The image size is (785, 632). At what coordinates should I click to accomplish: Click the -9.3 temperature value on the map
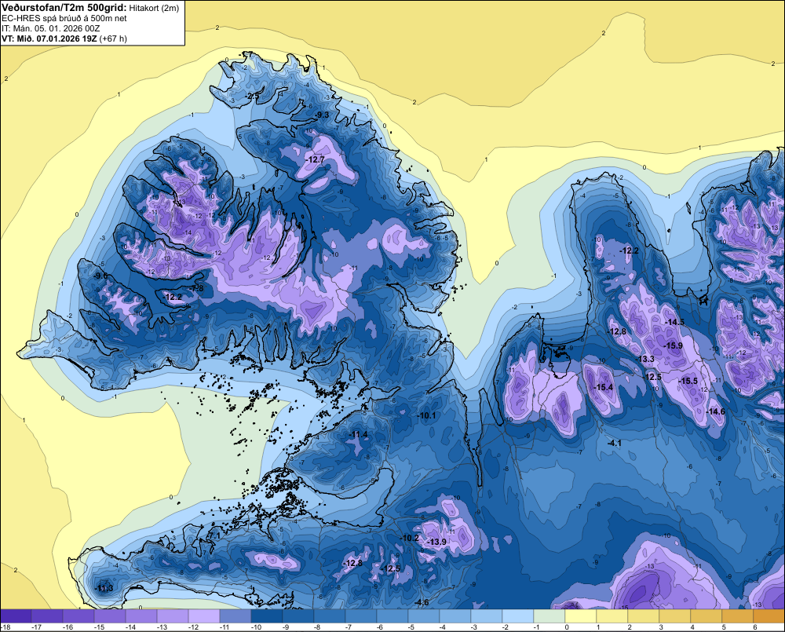(x=321, y=115)
